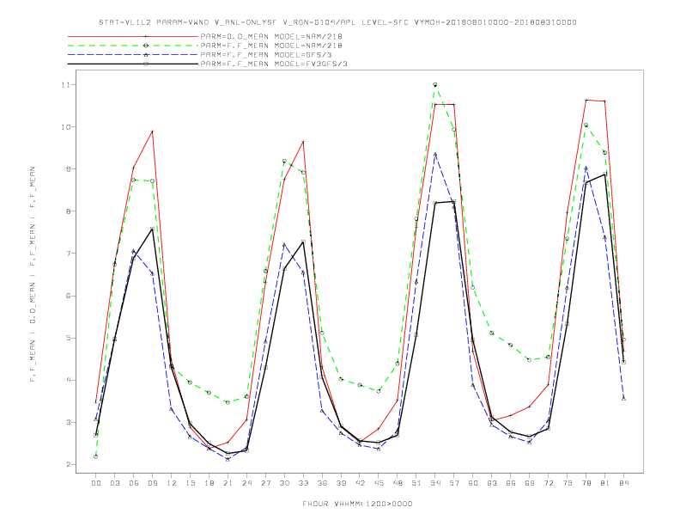Click x-axis forecast hour label 33

pos(303,483)
